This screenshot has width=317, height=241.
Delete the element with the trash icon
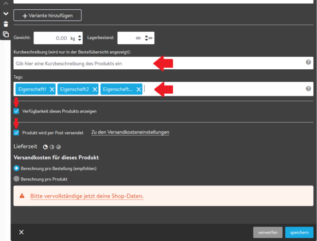6,24
